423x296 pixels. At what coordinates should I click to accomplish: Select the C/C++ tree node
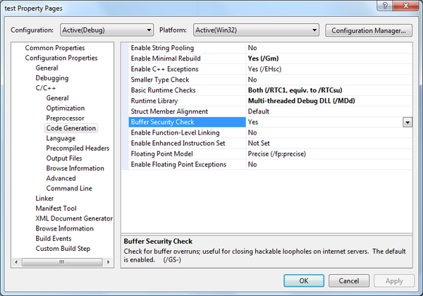(46, 88)
